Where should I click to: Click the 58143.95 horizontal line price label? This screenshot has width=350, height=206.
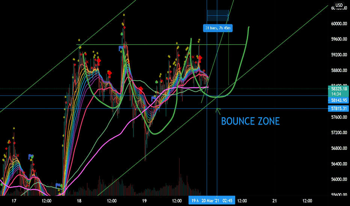tap(339, 100)
